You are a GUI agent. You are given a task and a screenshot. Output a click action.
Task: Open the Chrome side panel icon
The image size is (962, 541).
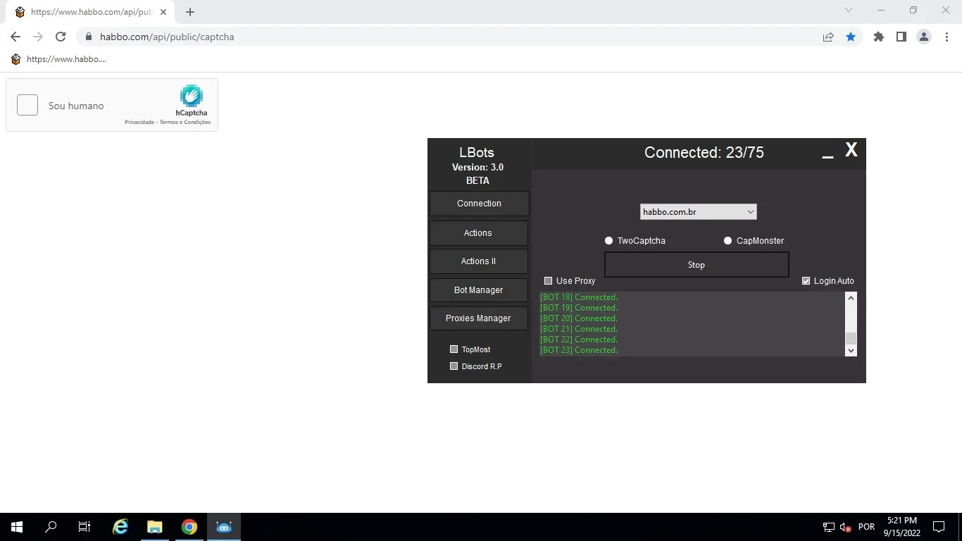901,37
